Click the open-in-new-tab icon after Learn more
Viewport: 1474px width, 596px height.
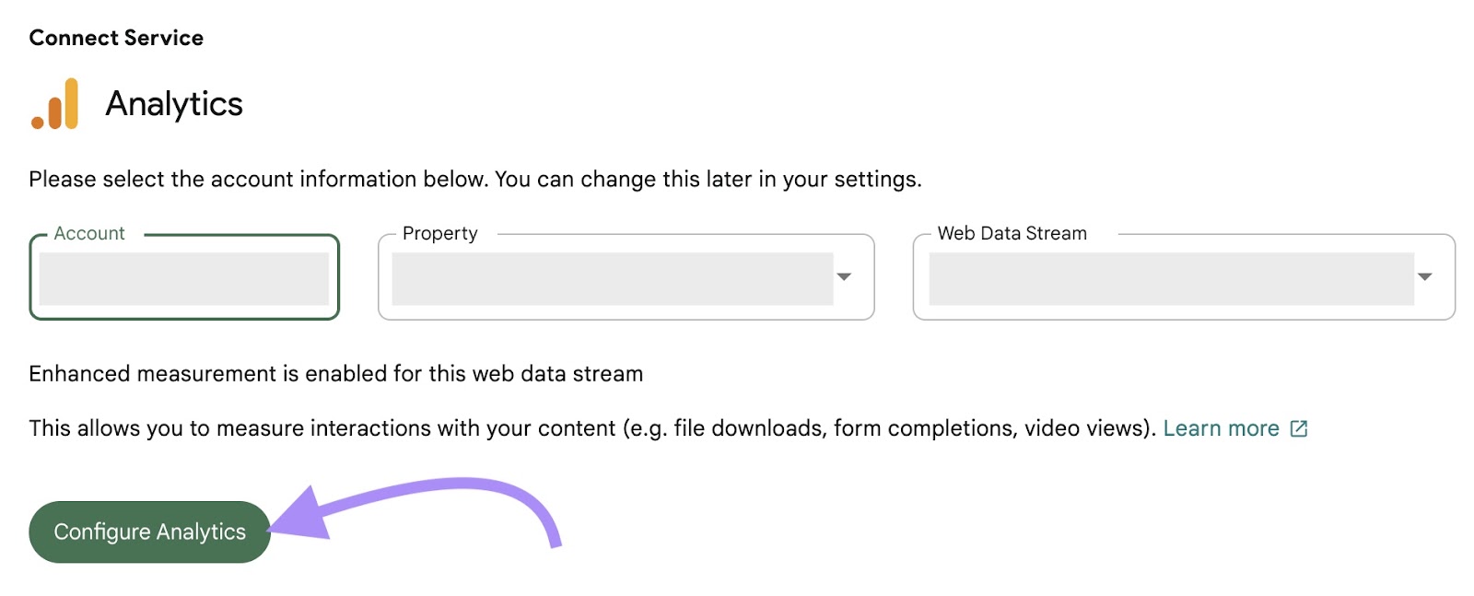[1300, 427]
